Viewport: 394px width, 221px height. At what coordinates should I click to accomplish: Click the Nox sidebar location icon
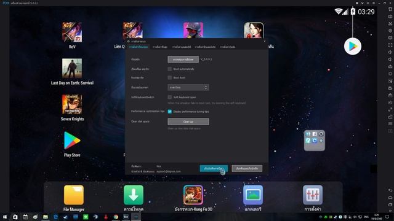click(x=390, y=31)
